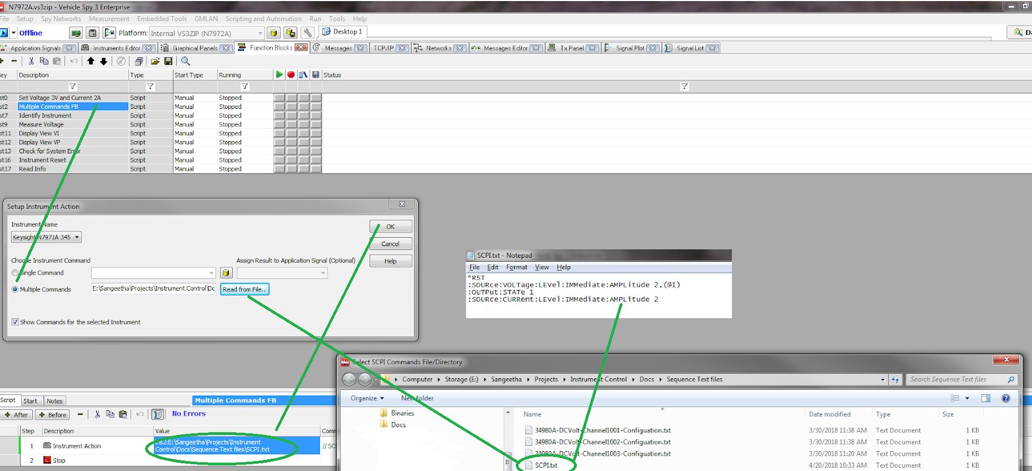The height and width of the screenshot is (471, 1032).
Task: Click the Search Sequence Text files field
Action: (957, 380)
